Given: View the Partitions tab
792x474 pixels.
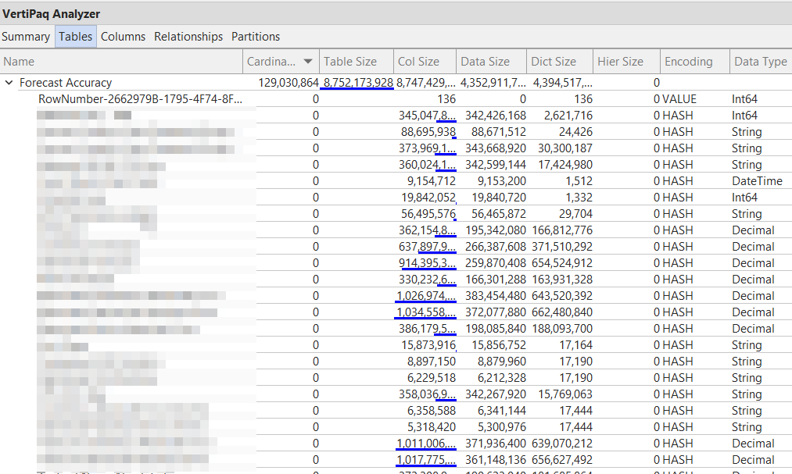Looking at the screenshot, I should click(x=256, y=36).
